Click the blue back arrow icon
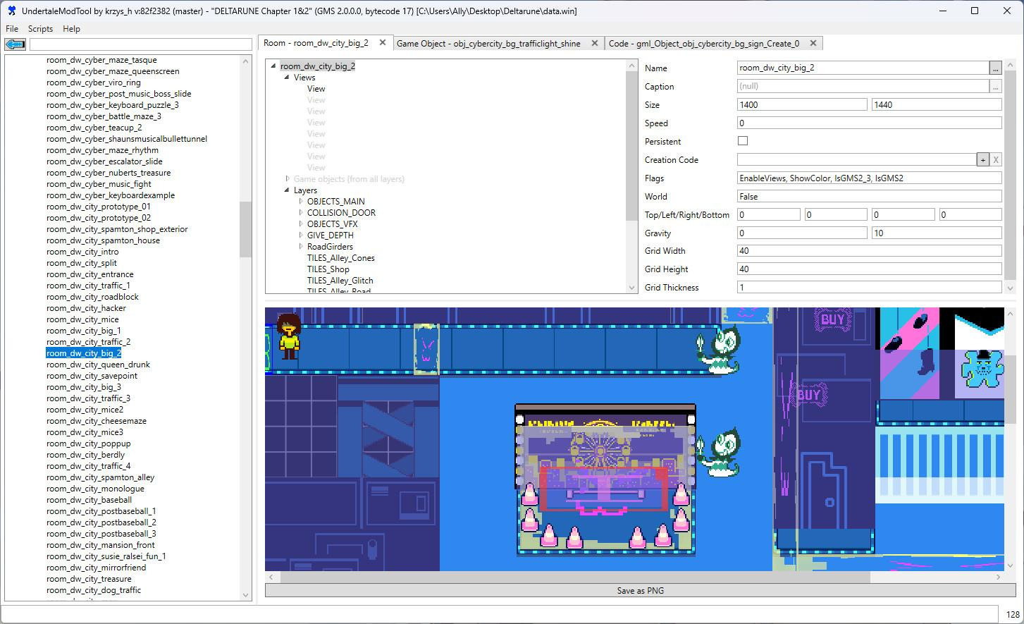Screen dimensions: 1024x624 click(x=16, y=44)
